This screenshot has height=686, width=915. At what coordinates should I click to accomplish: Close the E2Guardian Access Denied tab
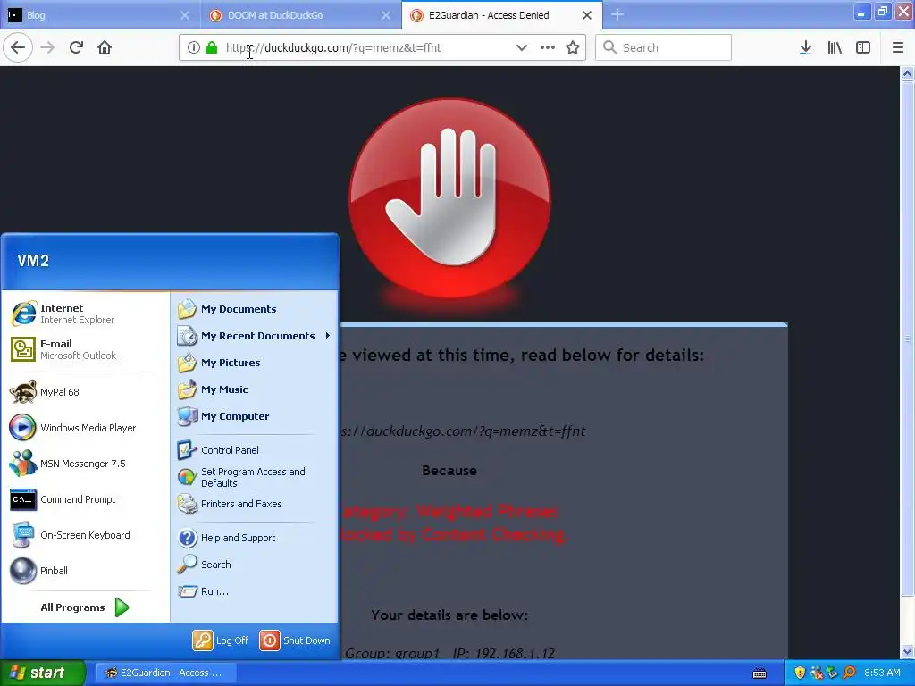(x=587, y=15)
